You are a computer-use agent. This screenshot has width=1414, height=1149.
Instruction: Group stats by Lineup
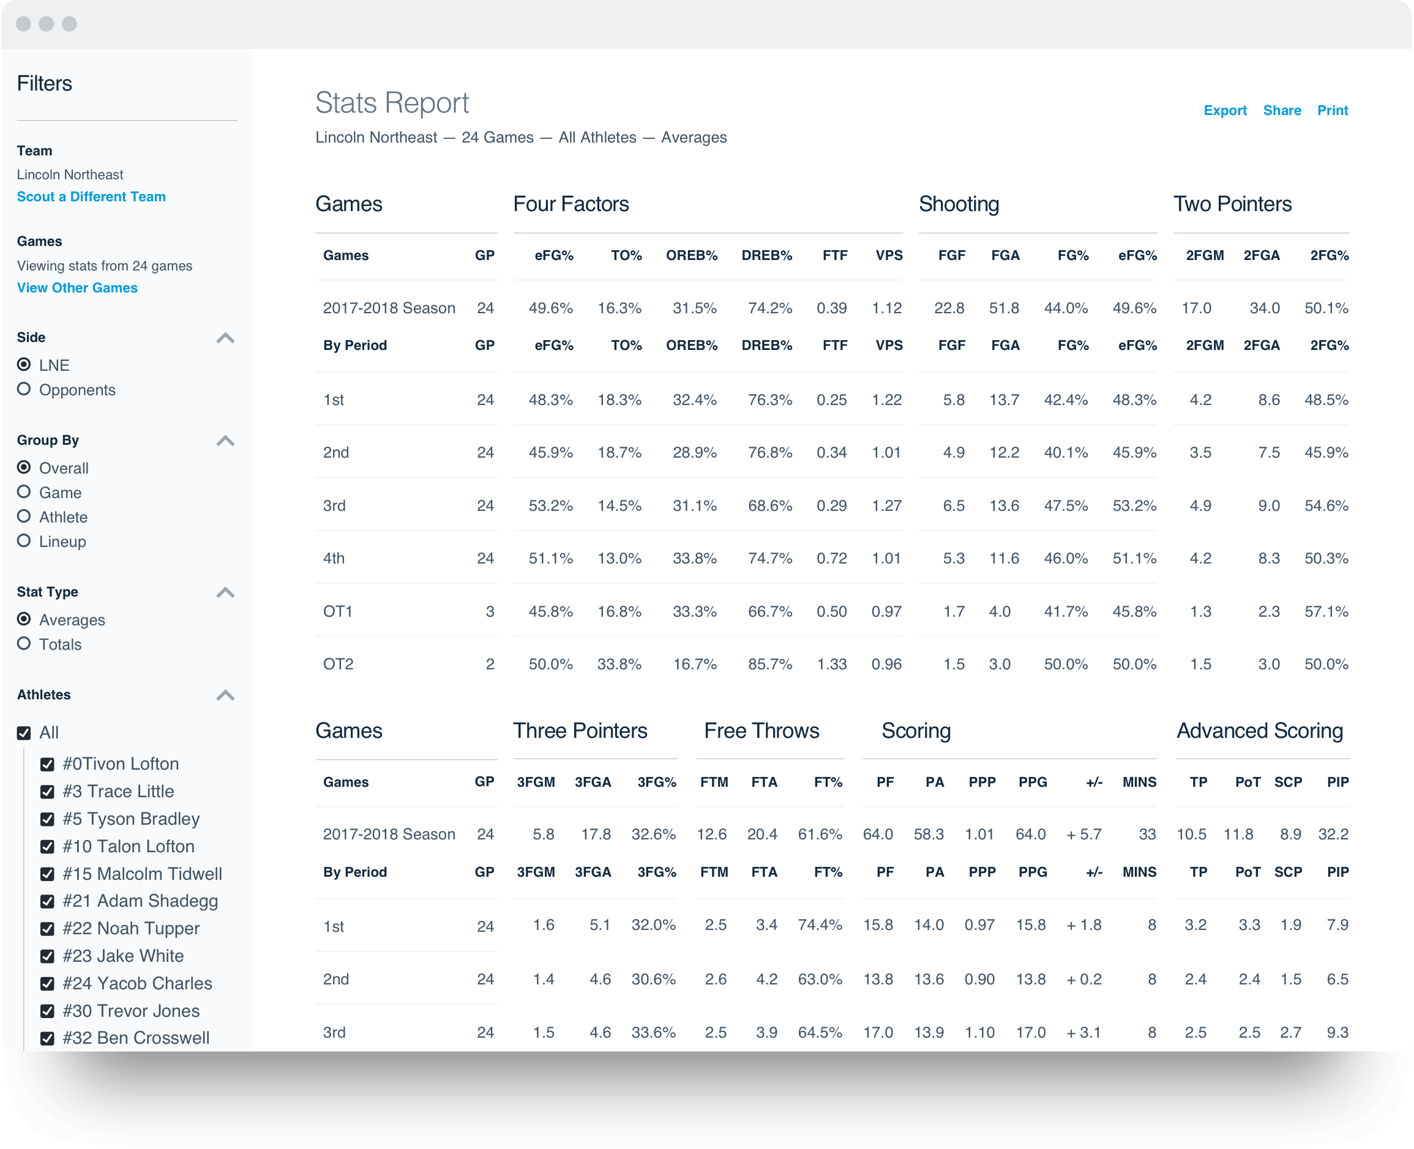(x=24, y=541)
